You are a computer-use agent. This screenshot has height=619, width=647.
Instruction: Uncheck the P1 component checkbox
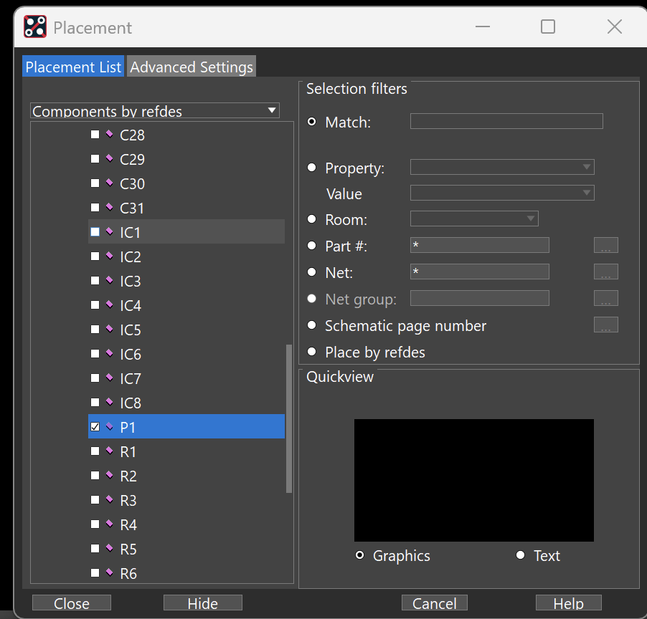pos(95,426)
